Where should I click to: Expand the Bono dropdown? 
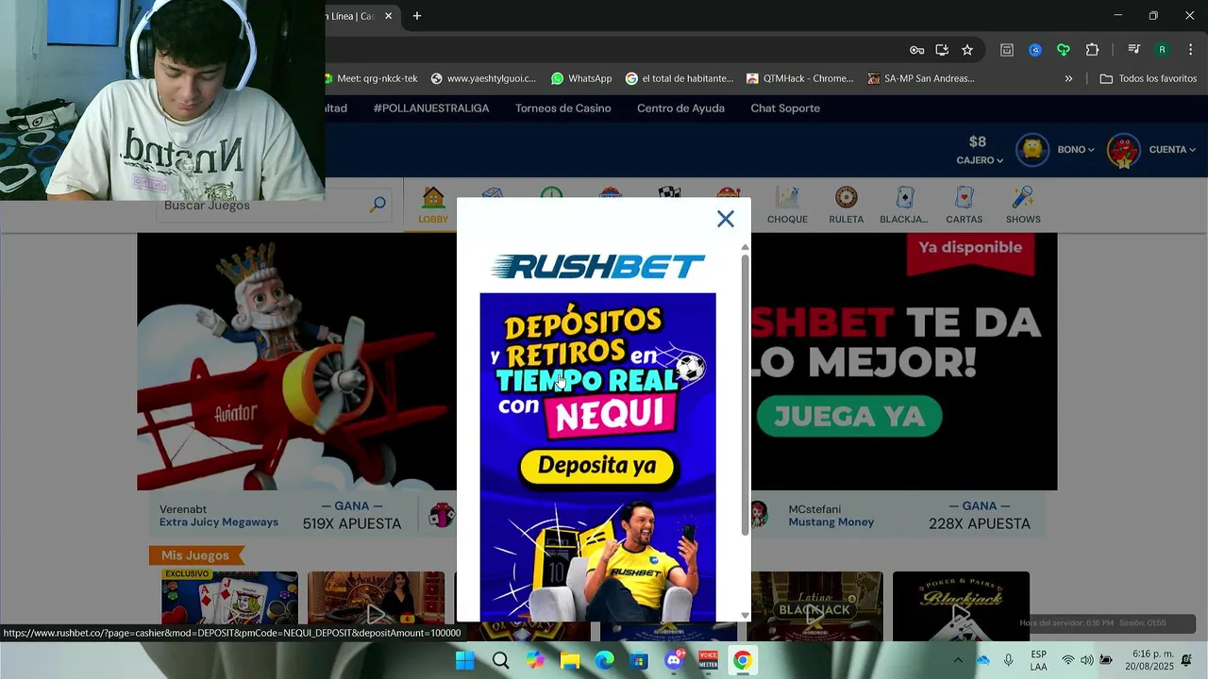(1075, 149)
